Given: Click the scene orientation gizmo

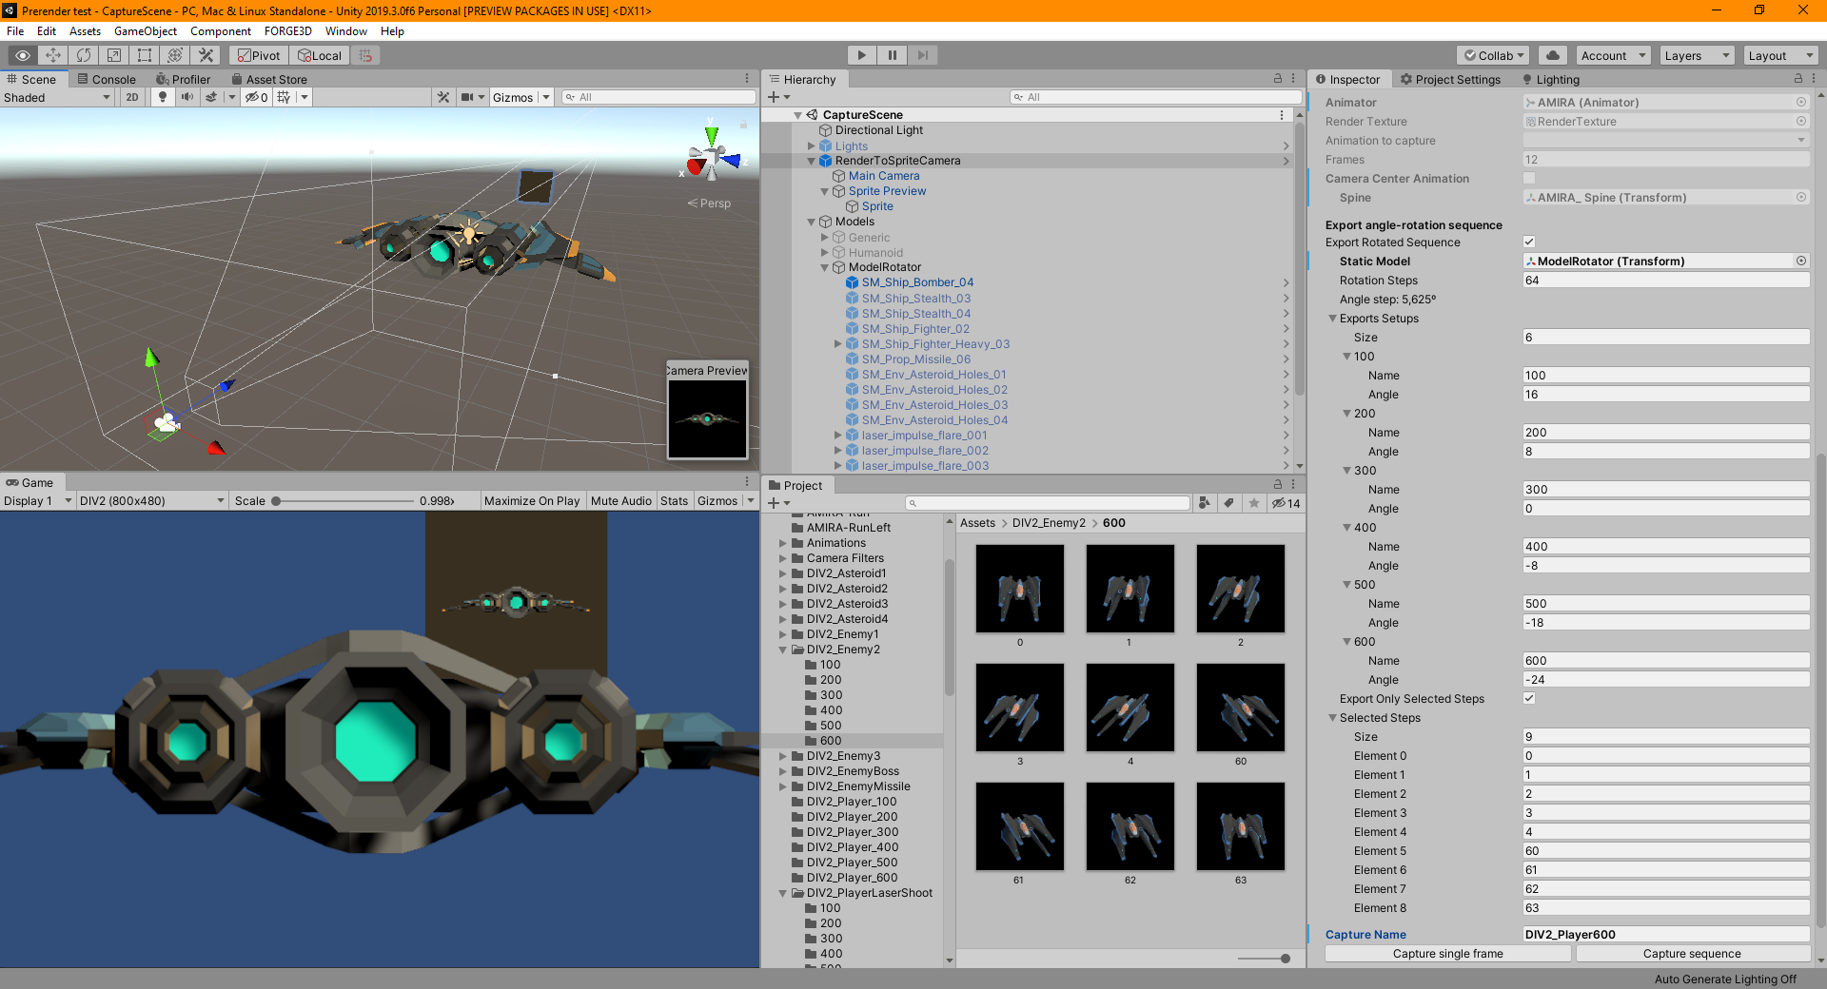Looking at the screenshot, I should [714, 155].
